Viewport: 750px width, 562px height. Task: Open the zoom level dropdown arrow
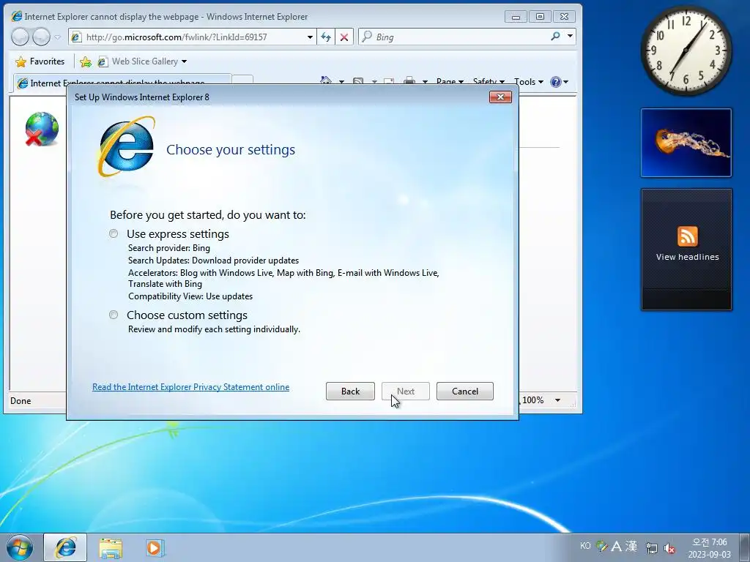click(x=557, y=400)
